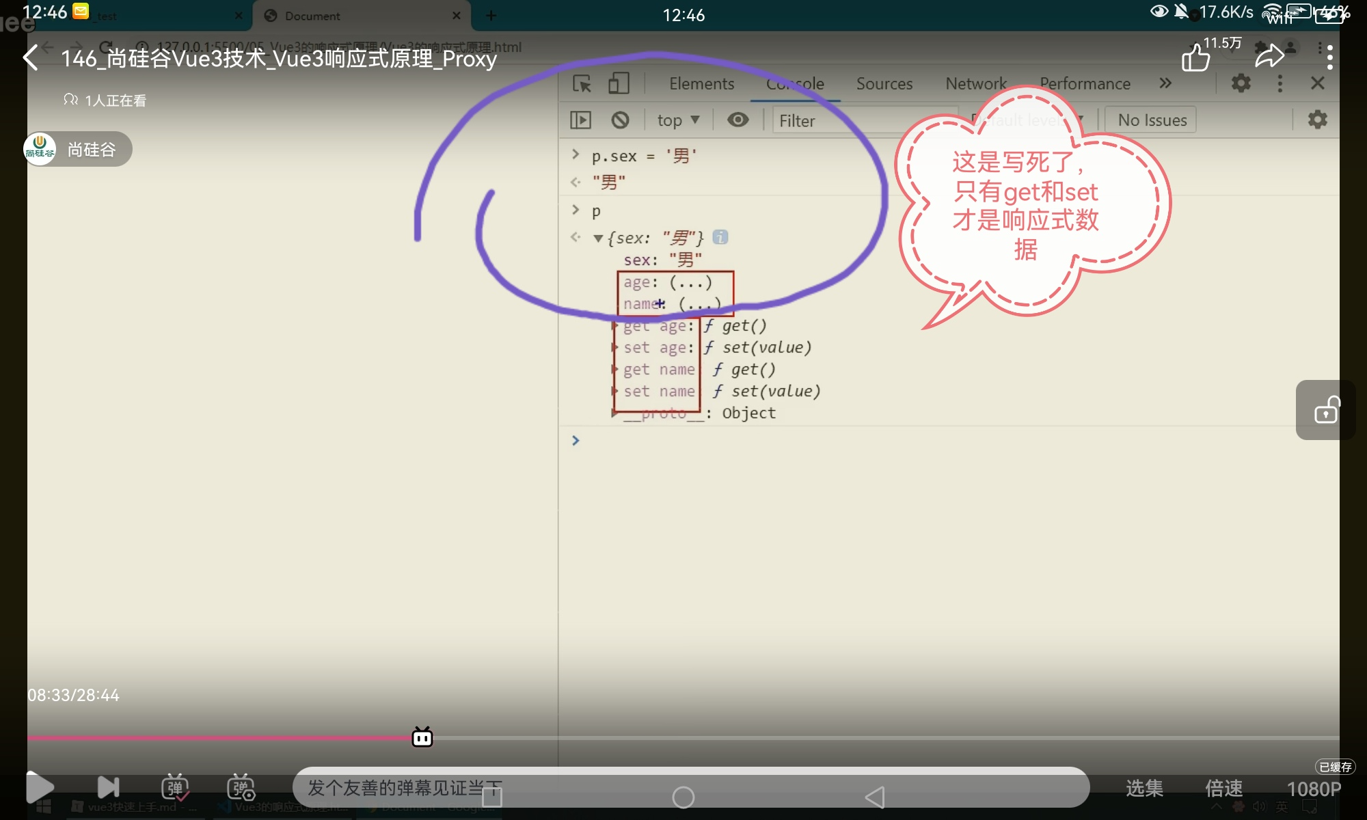Toggle danmaku comments on or off
Screen dimensions: 1367x820
click(175, 787)
